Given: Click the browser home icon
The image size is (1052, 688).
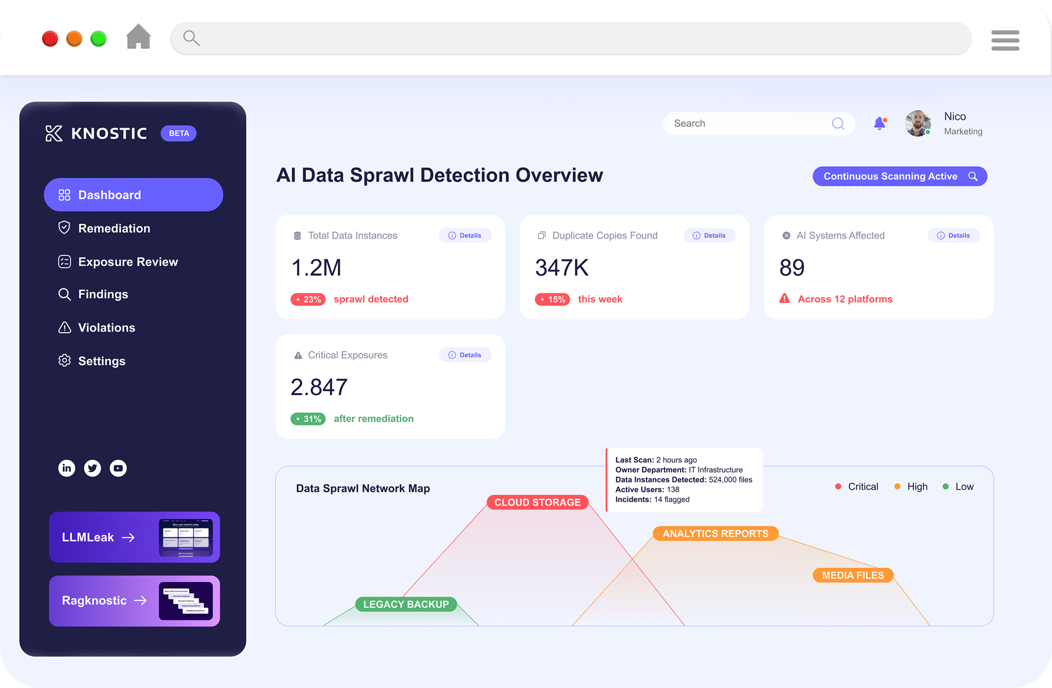Looking at the screenshot, I should tap(139, 37).
